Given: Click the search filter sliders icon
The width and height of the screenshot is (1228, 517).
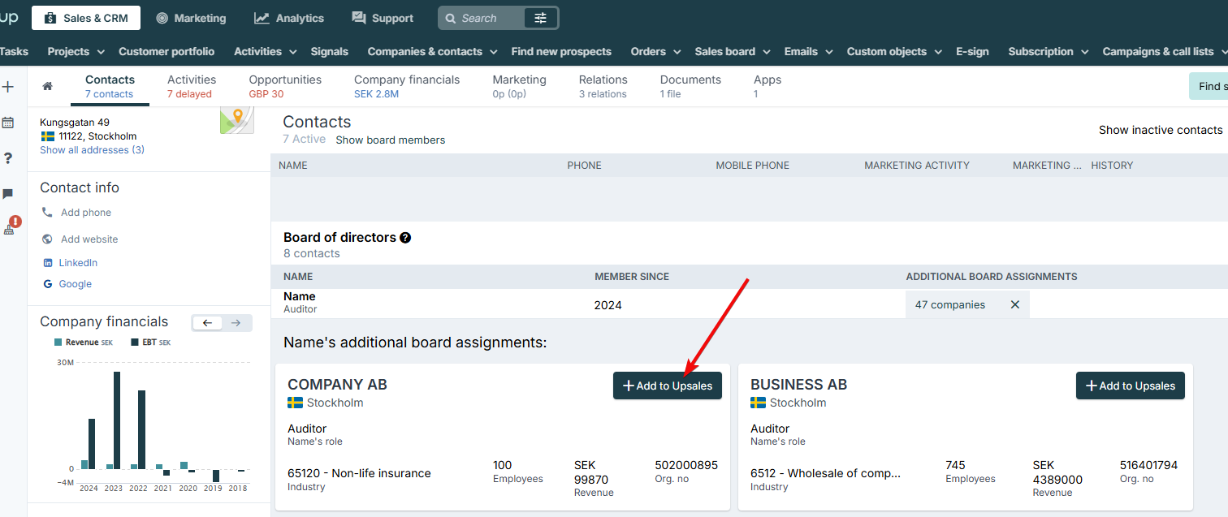Looking at the screenshot, I should pyautogui.click(x=541, y=18).
